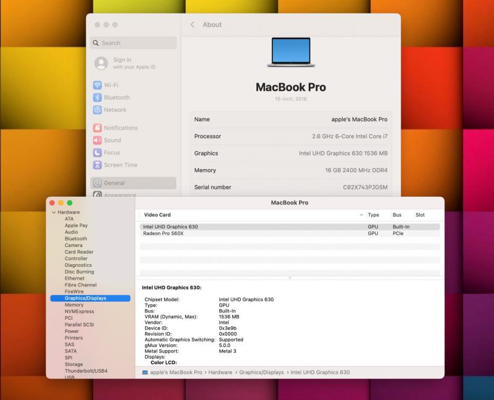Viewport: 494px width, 400px height.
Task: Click the search magnifier icon in Settings
Action: click(96, 43)
